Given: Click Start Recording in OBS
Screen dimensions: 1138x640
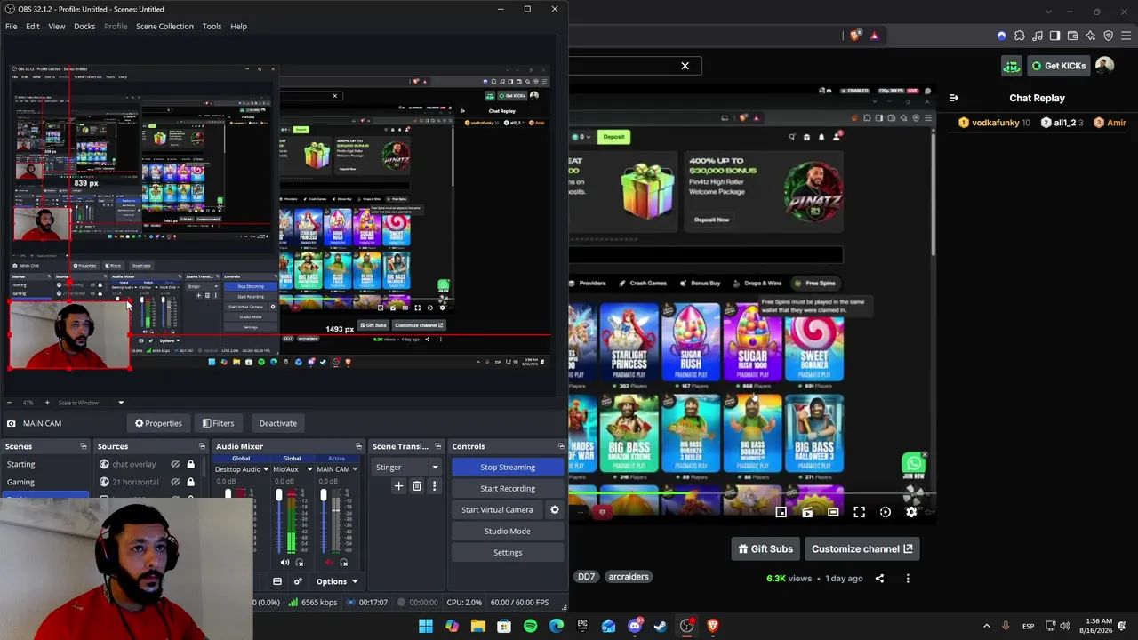Looking at the screenshot, I should (x=508, y=489).
